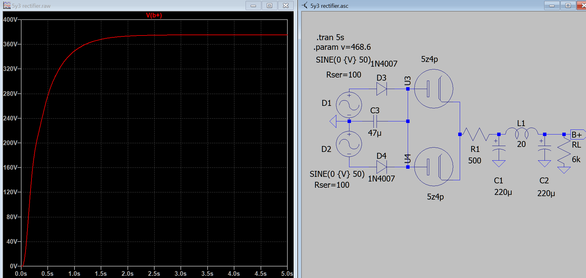The image size is (586, 278).
Task: Click the ground symbol under C2
Action: point(545,164)
